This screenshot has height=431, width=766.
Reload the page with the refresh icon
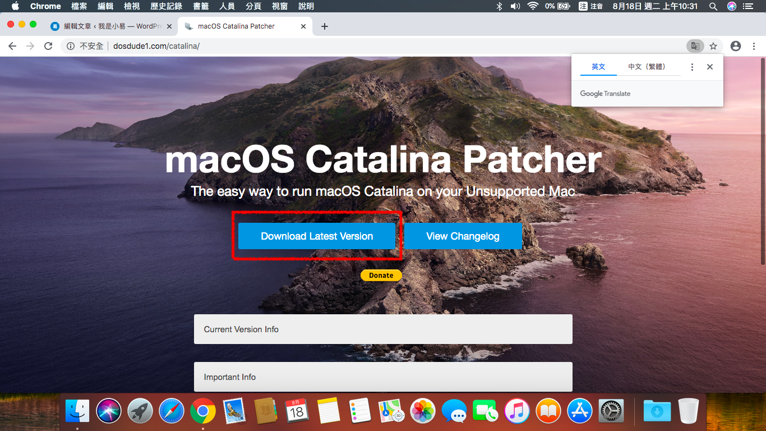pyautogui.click(x=48, y=46)
